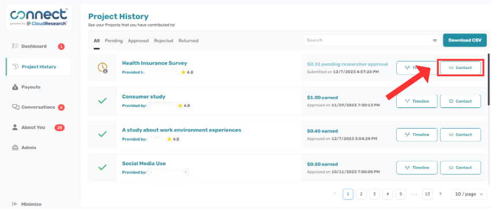492x209 pixels.
Task: Click the Consumer study approved checkmark
Action: 102,101
